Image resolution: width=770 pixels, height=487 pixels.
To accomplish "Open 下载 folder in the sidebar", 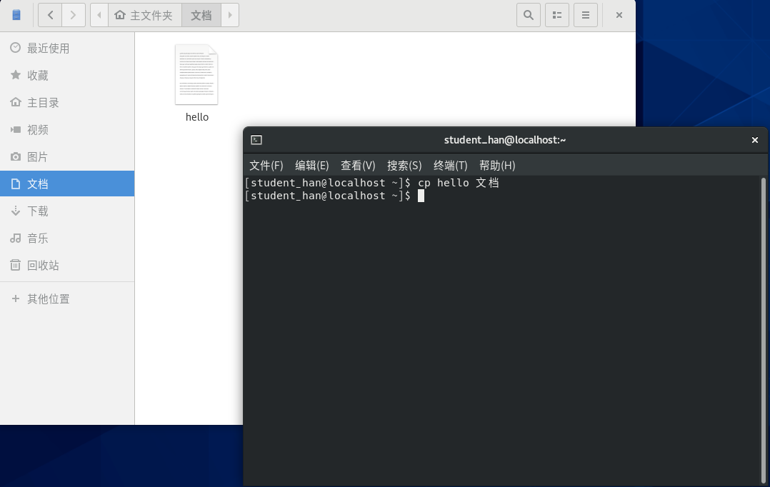I will point(67,211).
